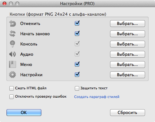The image size is (155, 122).
Task: Toggle the Настройки button checkbox
Action: click(x=77, y=75)
